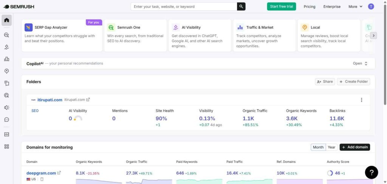Click the Start free trial button
The width and height of the screenshot is (387, 184).
click(282, 6)
